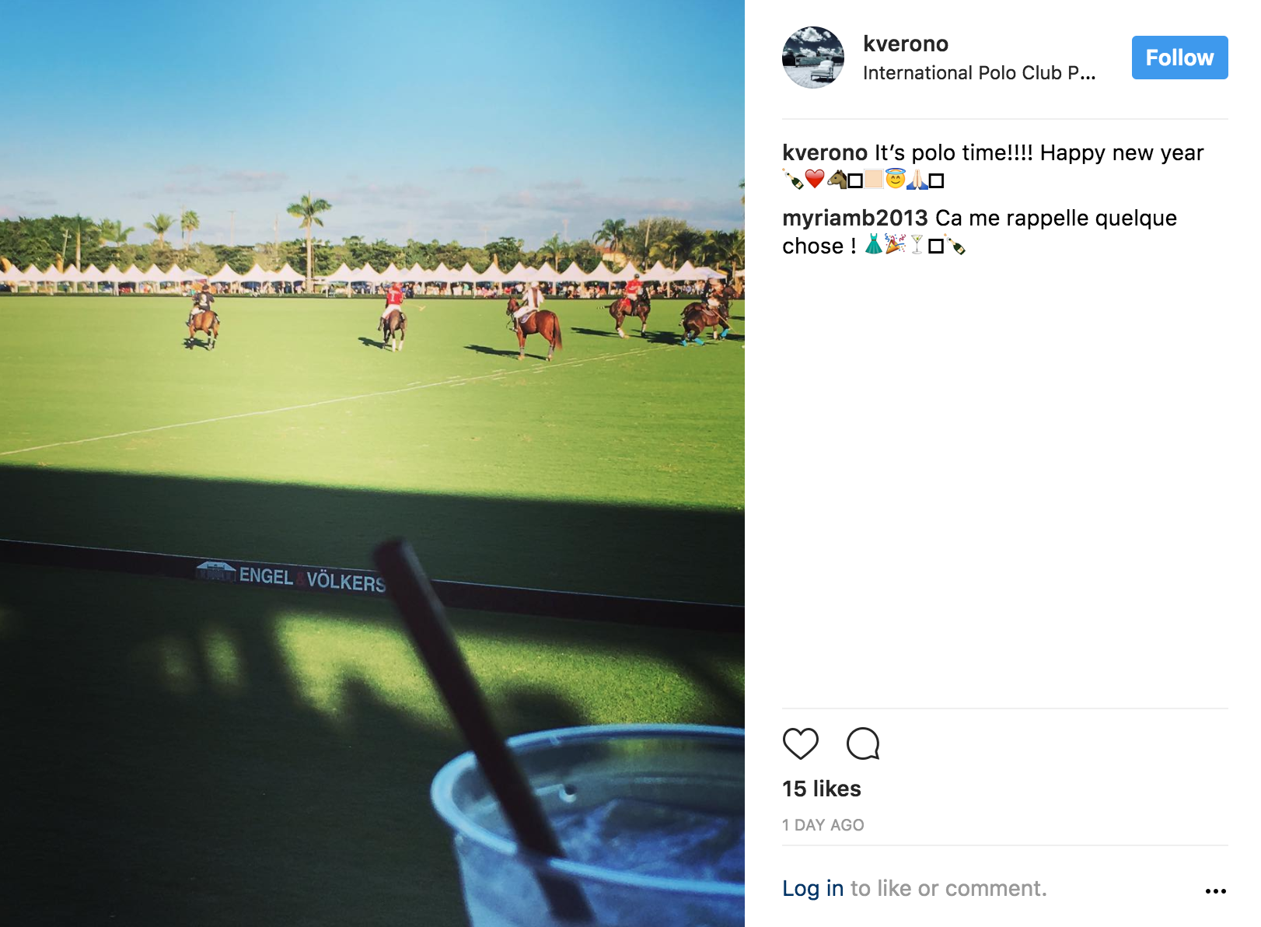View the 15 likes list
Screen dimensions: 1261x927
coord(822,789)
